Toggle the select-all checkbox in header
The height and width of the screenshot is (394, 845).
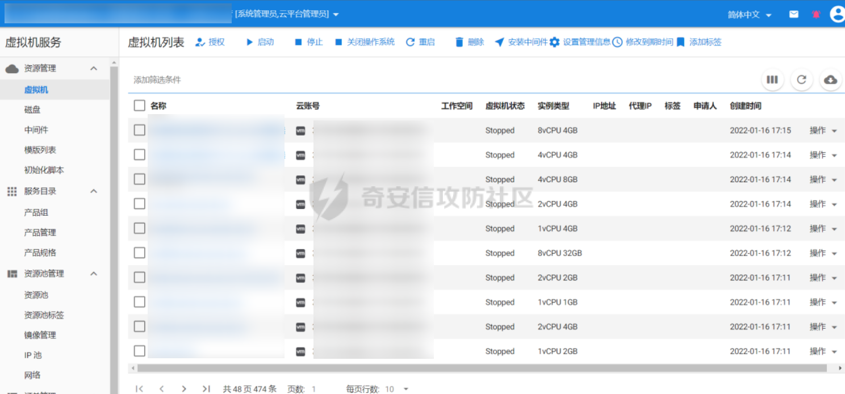click(x=140, y=106)
